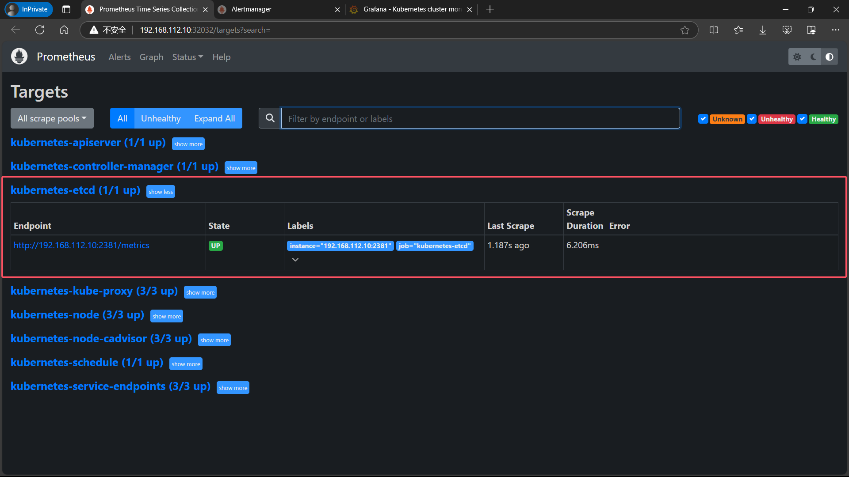
Task: Click the search magnifier icon
Action: 270,118
